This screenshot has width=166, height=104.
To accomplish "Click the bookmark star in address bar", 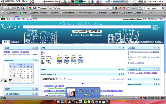I will (x=108, y=8).
